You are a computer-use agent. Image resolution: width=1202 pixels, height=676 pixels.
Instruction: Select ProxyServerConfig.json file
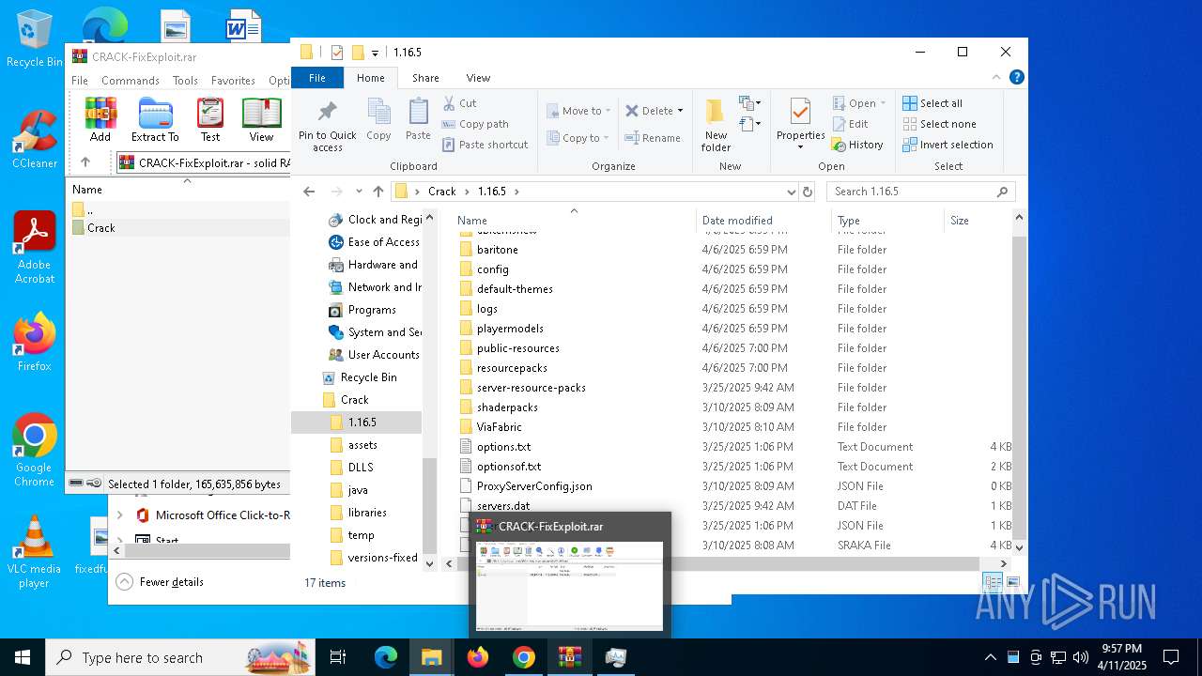534,486
